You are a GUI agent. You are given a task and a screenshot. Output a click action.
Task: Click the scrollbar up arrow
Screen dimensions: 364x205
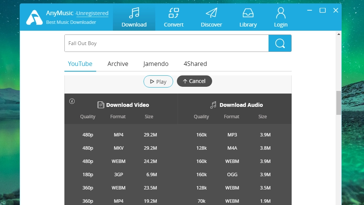[339, 34]
